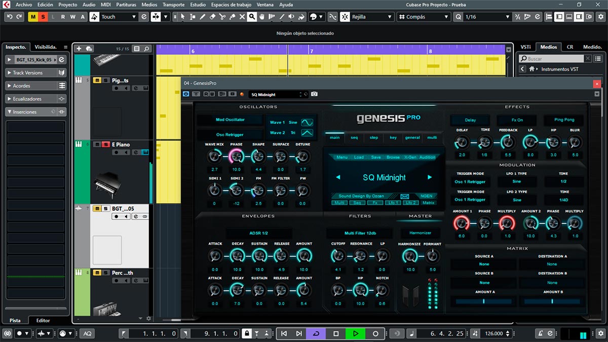Toggle global Solo S button in toolbar
This screenshot has width=608, height=342.
coord(43,17)
